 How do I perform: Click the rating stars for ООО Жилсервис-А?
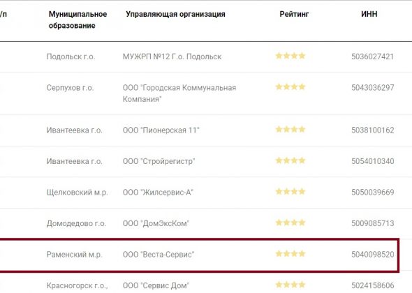[290, 191]
